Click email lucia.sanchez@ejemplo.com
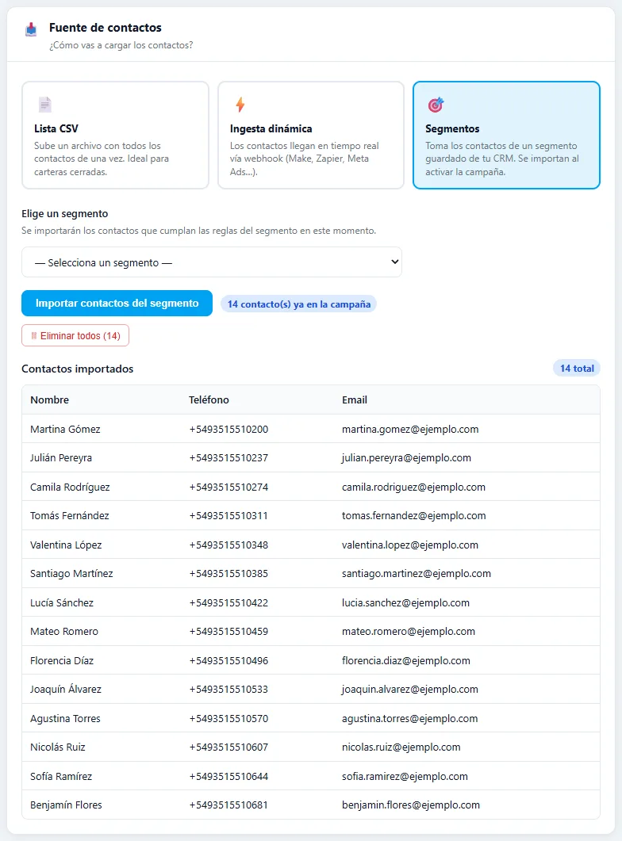Viewport: 622px width, 841px height. pos(405,603)
